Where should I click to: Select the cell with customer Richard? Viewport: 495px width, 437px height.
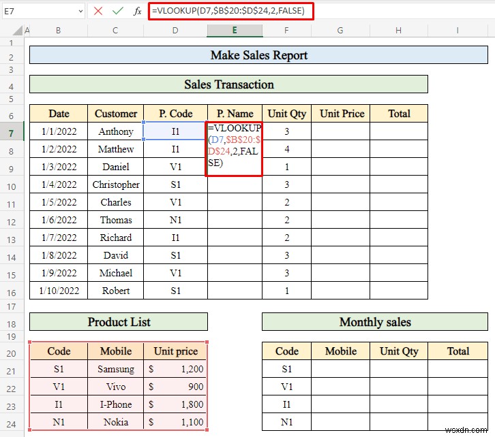[115, 238]
